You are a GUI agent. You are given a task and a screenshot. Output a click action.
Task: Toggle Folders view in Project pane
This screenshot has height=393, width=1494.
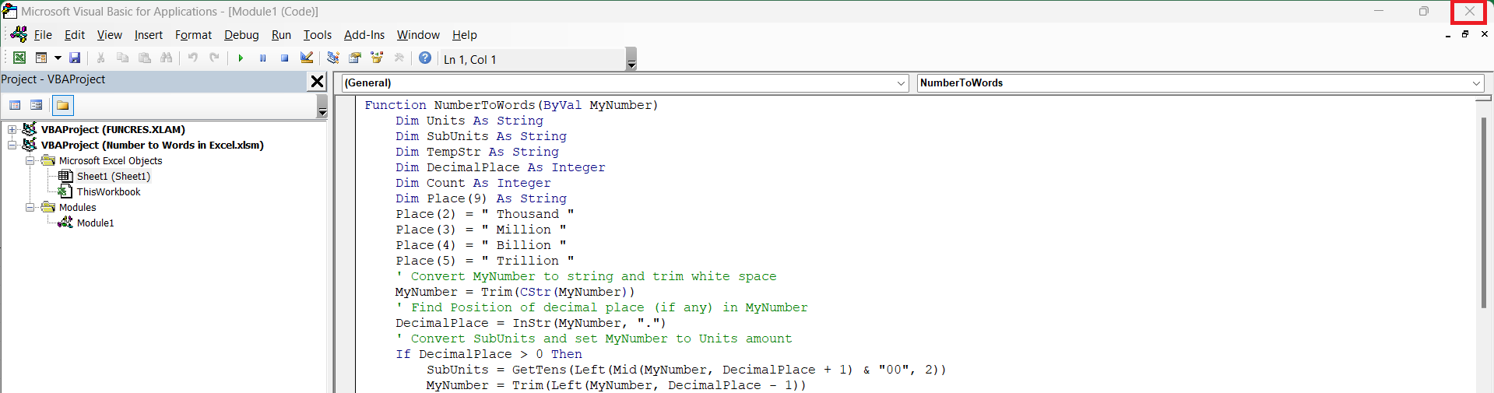[62, 105]
